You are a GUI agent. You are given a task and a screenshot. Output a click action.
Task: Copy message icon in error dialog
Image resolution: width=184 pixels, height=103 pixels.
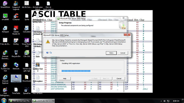(51, 53)
